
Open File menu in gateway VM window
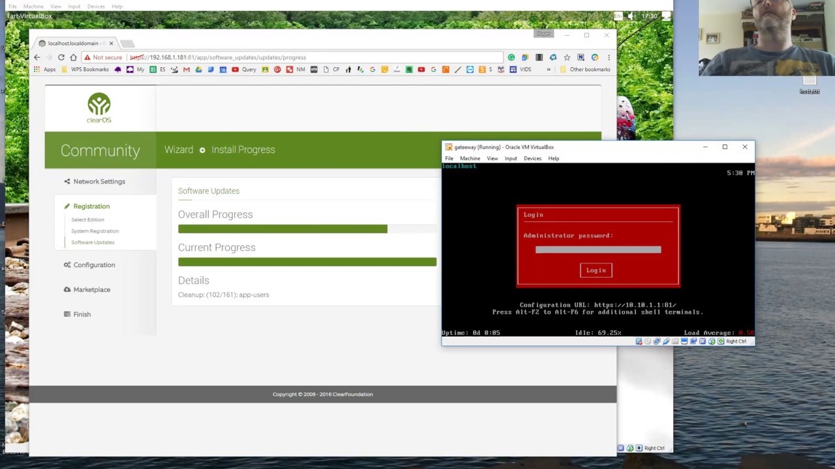point(449,159)
